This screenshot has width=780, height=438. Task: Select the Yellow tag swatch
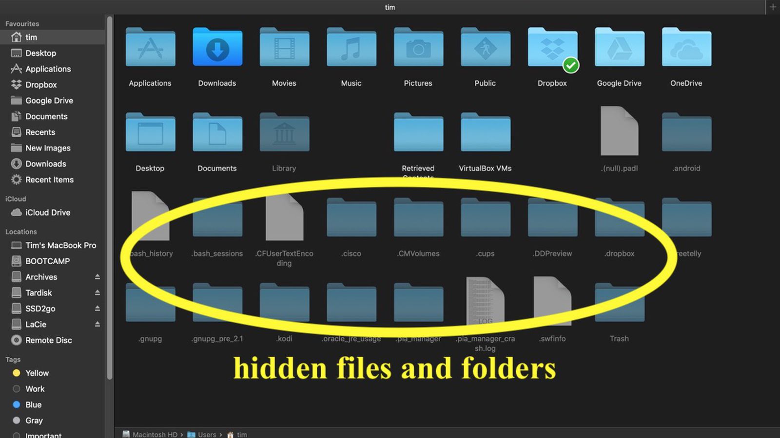pyautogui.click(x=16, y=373)
